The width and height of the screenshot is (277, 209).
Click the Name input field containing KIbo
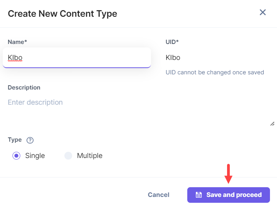[x=77, y=58]
